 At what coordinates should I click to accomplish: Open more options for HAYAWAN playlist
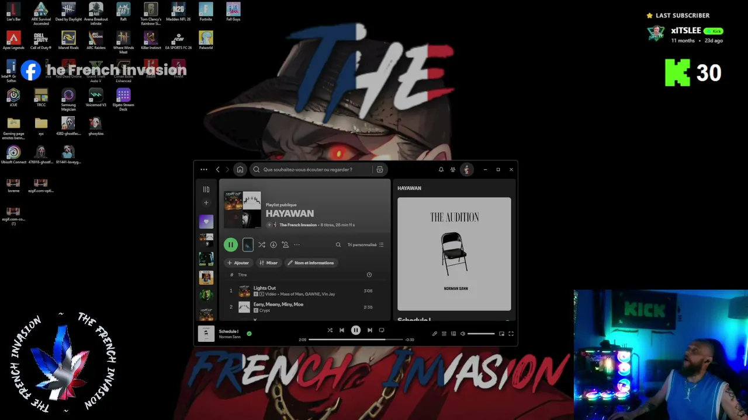[297, 245]
